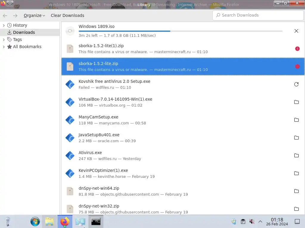
Task: Click the red warning icon on sborka-1.5.2-lite.zip
Action: click(297, 66)
